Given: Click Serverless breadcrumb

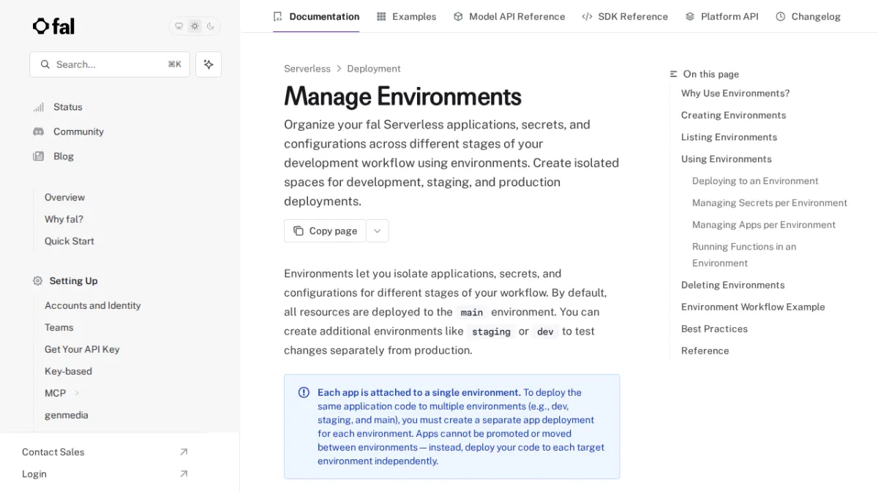Looking at the screenshot, I should pyautogui.click(x=307, y=69).
